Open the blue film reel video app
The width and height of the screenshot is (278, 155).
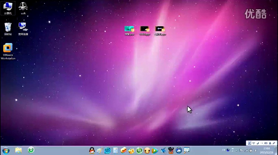click(107, 150)
